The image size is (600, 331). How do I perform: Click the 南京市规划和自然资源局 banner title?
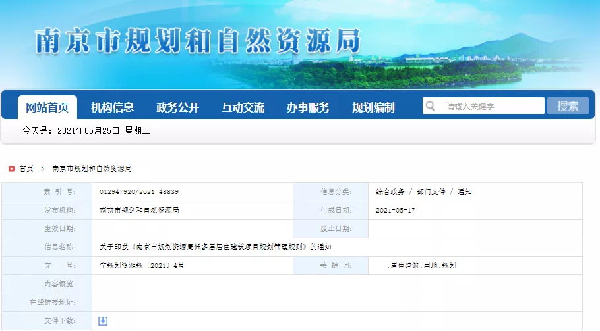tap(198, 41)
